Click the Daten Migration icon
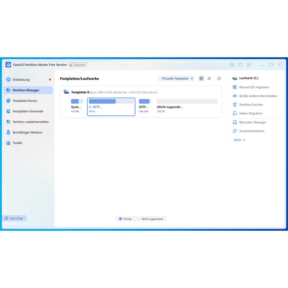 point(235,113)
